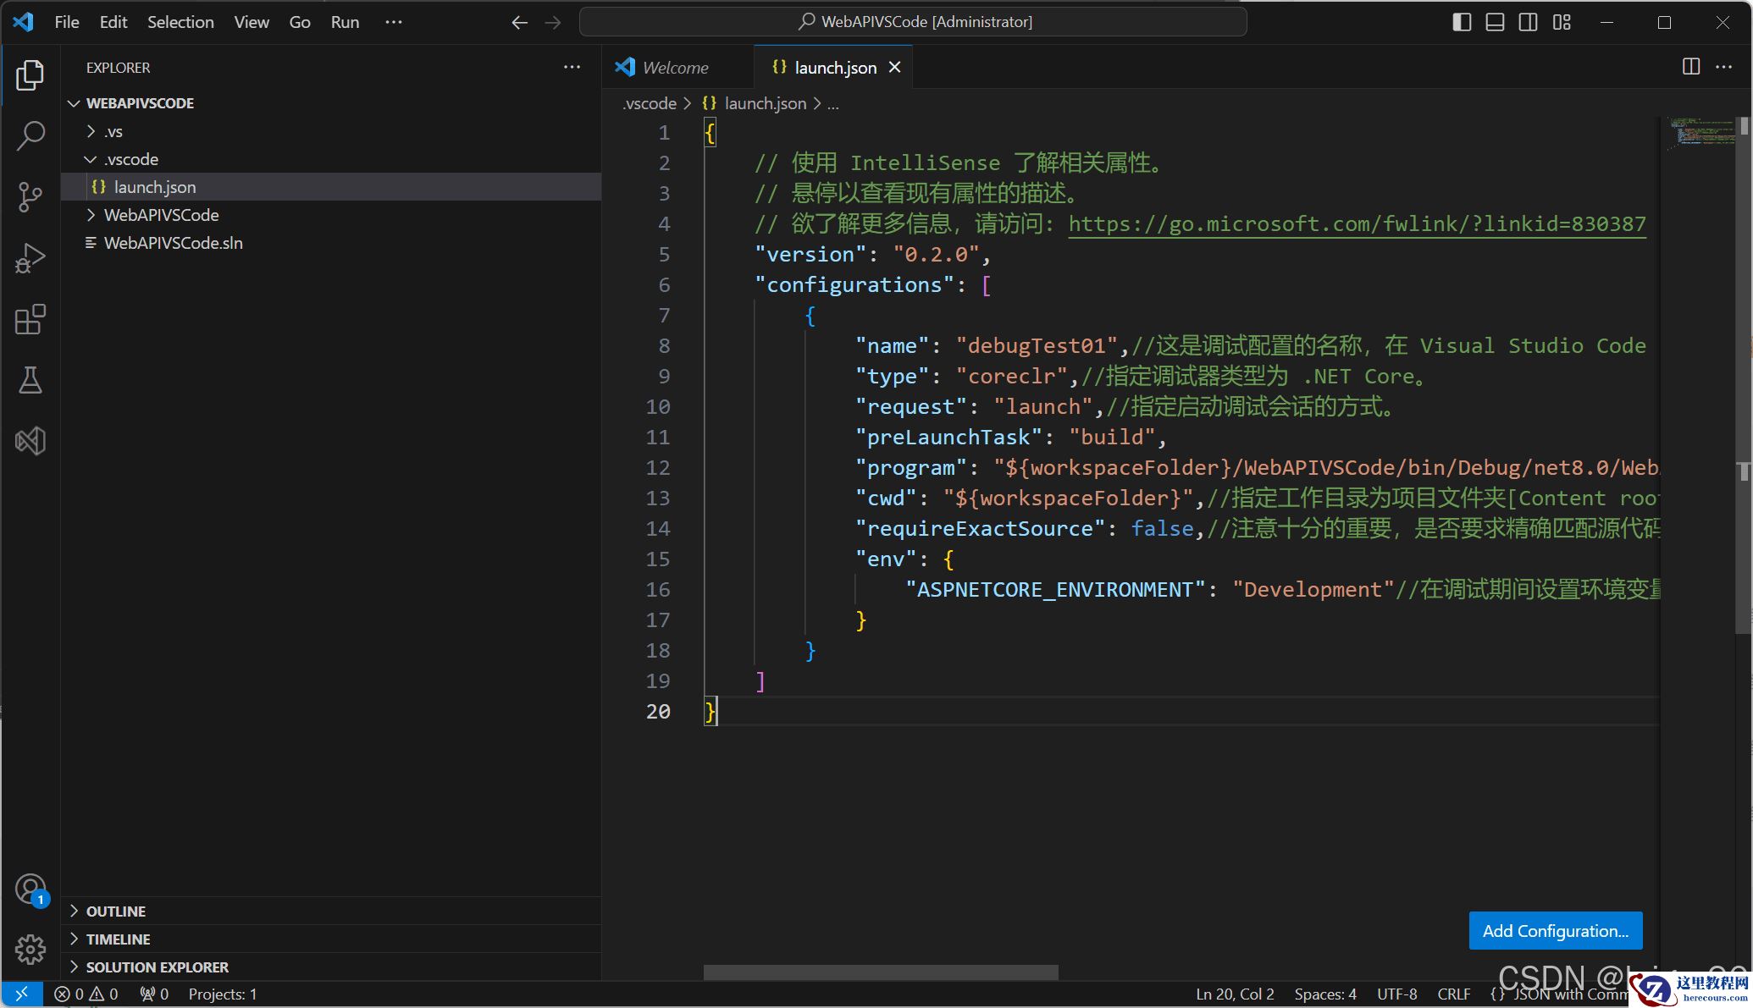This screenshot has width=1753, height=1008.
Task: Open the Run and Debug view
Action: click(x=30, y=258)
